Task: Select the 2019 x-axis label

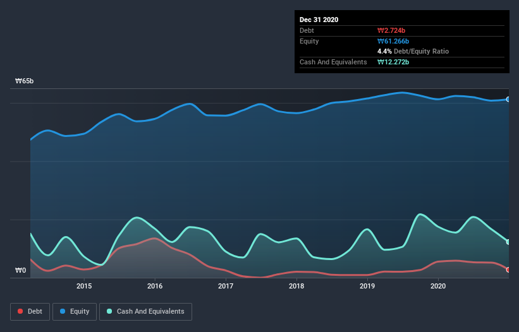Action: 367,286
